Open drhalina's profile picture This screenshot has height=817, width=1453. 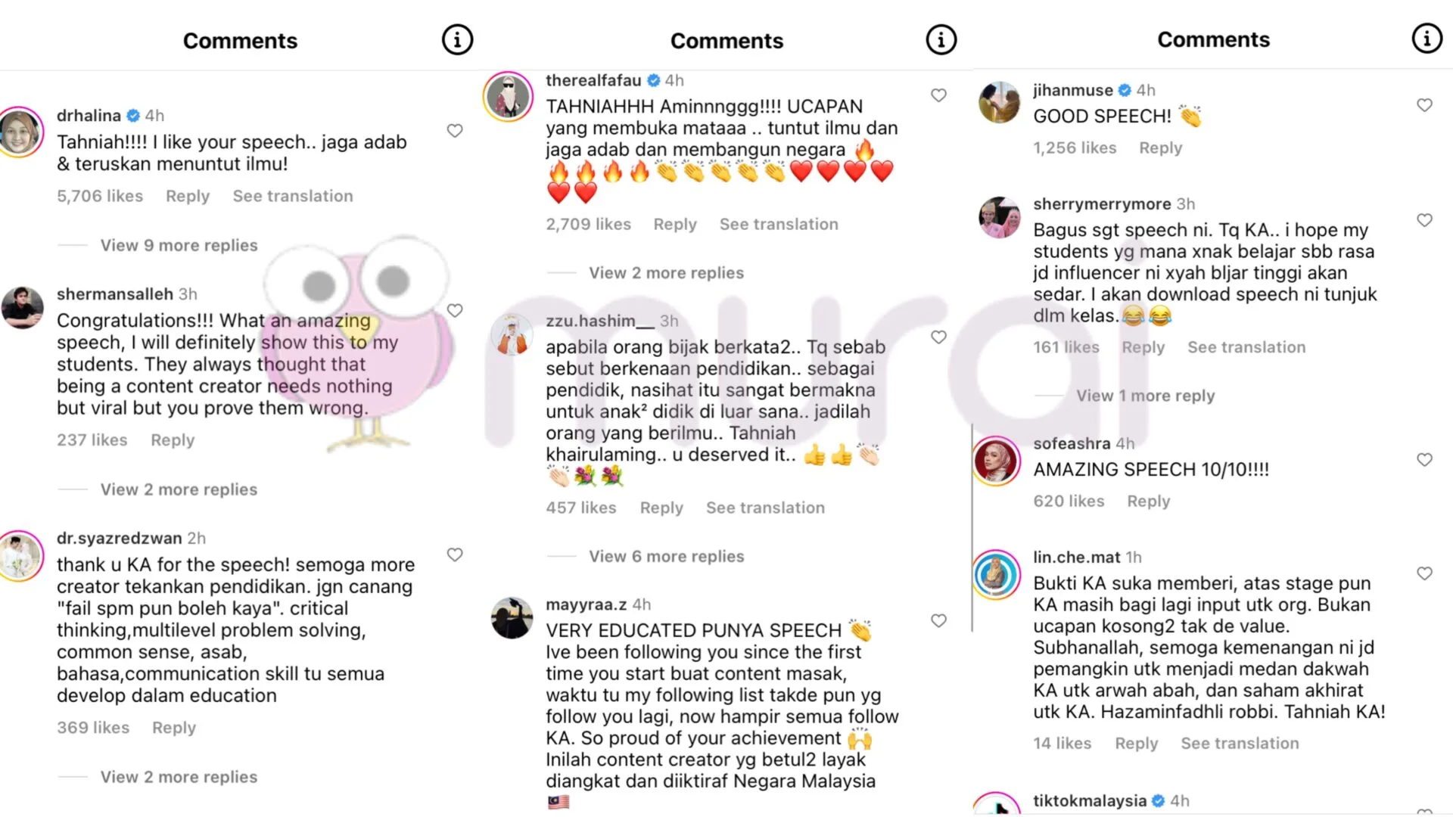coord(20,132)
